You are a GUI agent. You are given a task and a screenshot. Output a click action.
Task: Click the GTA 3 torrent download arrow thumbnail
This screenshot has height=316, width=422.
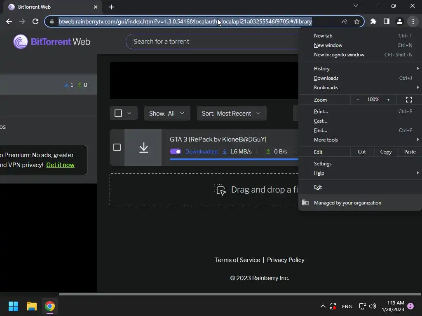coord(143,148)
